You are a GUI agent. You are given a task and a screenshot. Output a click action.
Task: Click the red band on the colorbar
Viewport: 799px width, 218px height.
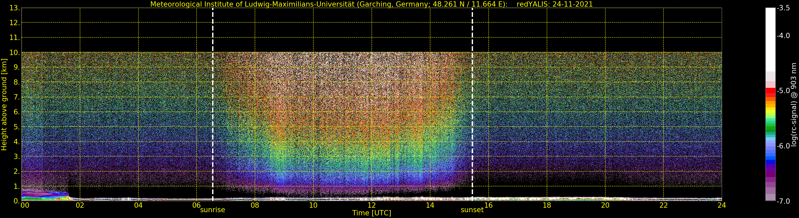(x=770, y=91)
